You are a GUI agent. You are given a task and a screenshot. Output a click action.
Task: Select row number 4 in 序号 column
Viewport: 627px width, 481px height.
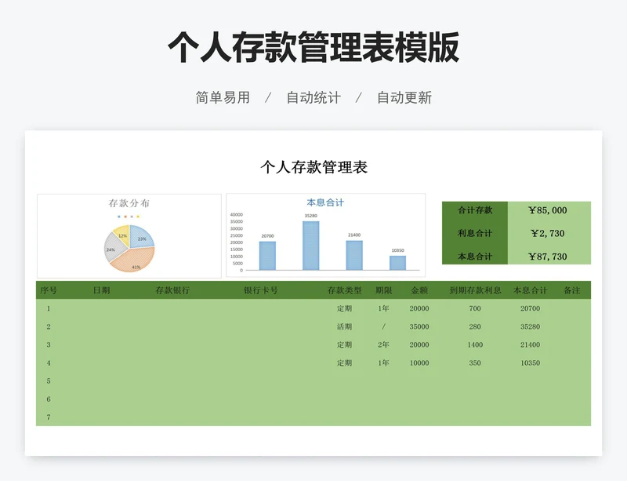pos(49,363)
